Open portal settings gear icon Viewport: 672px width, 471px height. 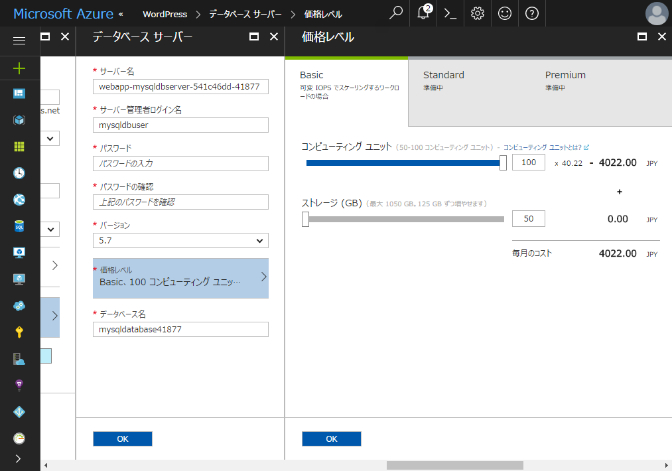tap(478, 13)
